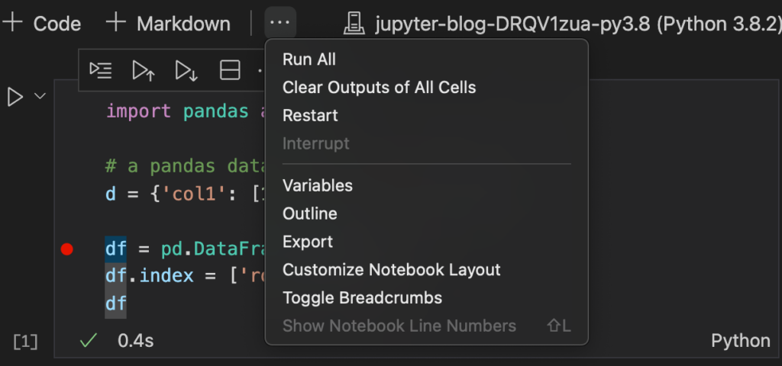Click on 'import pandas' code line
Screen dimensions: 782x366
coord(185,111)
